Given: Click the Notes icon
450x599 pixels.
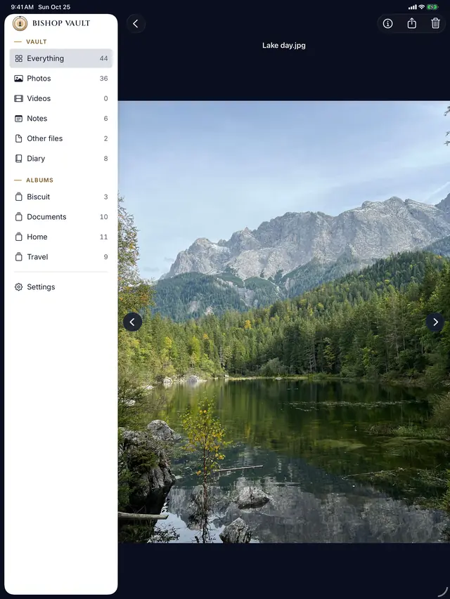Looking at the screenshot, I should tap(18, 119).
